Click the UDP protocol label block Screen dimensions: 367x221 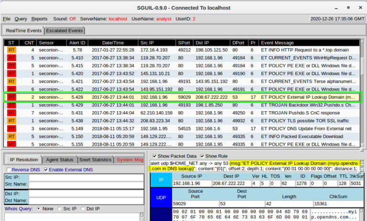pos(161,198)
